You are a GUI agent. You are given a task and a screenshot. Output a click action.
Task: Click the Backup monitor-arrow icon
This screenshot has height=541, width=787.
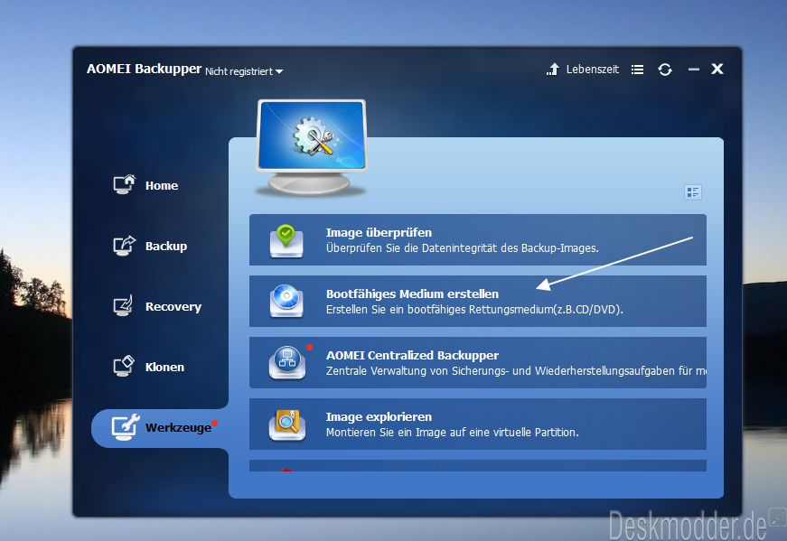(x=124, y=246)
